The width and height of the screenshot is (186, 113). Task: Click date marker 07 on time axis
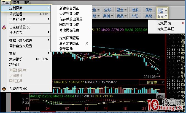click(67, 108)
